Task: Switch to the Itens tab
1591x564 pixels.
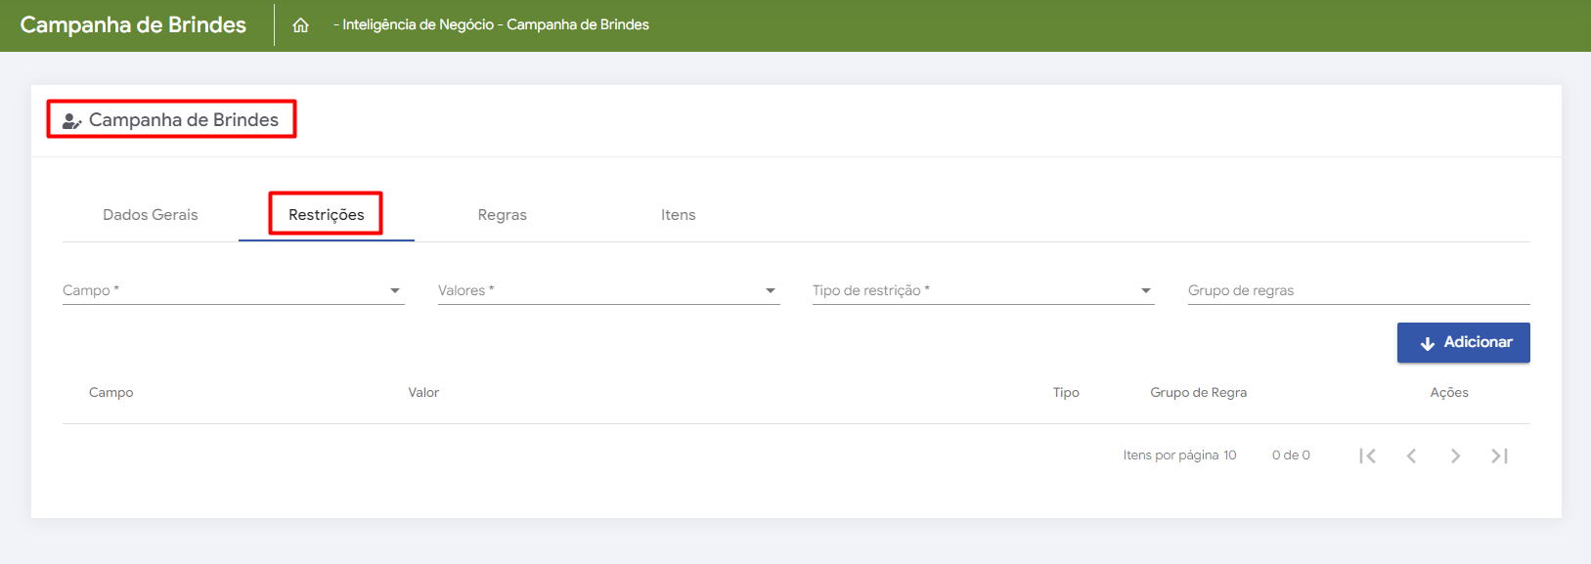Action: [x=678, y=215]
